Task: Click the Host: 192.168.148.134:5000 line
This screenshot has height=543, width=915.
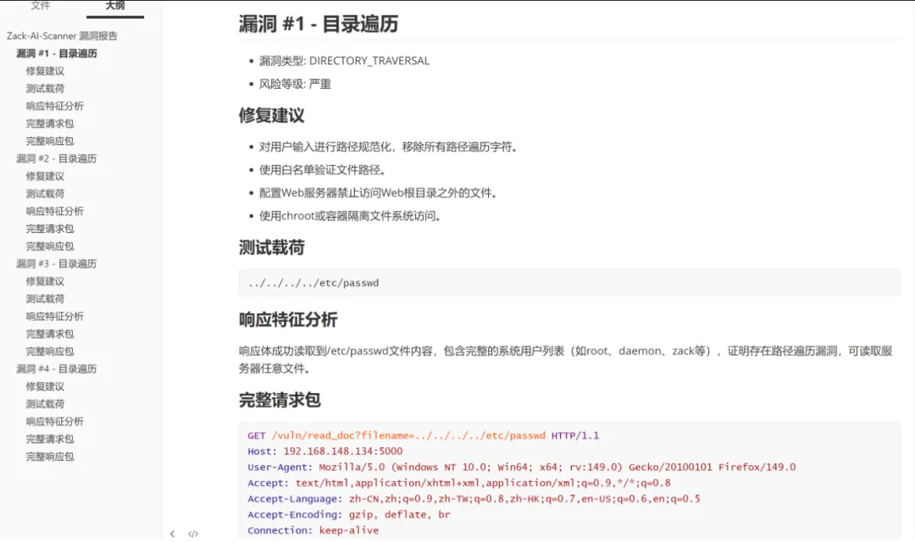Action: 325,452
